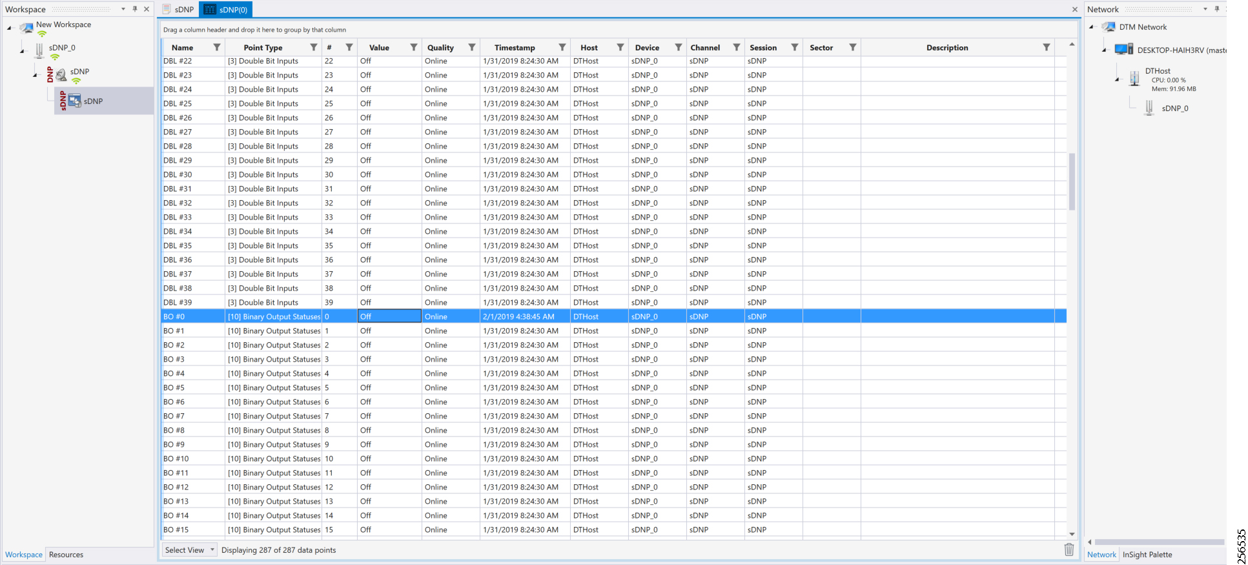Select the DNP channel icon in Workspace
Screen dimensions: 1248x565
tap(61, 75)
